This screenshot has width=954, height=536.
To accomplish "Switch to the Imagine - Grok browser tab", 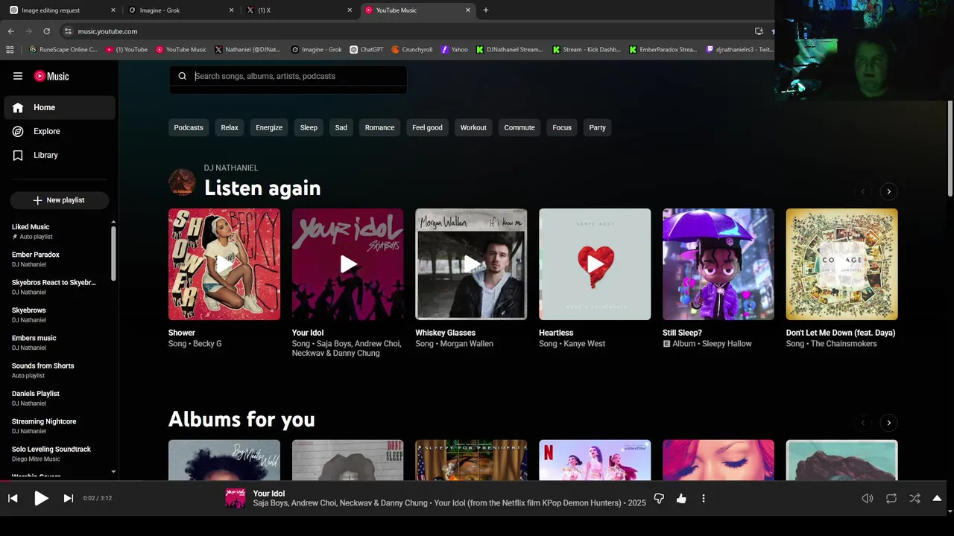I will point(179,10).
